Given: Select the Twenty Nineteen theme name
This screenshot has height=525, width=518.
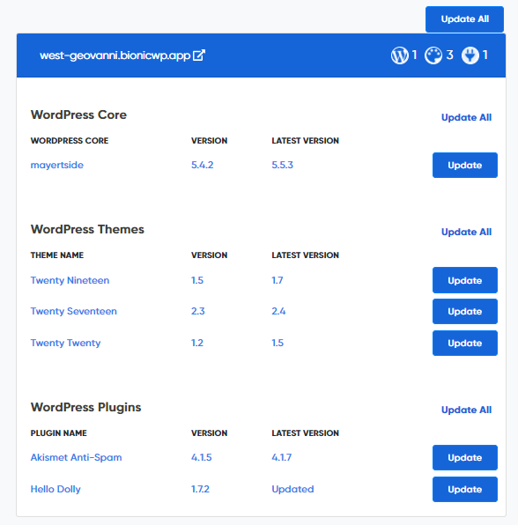Looking at the screenshot, I should (70, 280).
